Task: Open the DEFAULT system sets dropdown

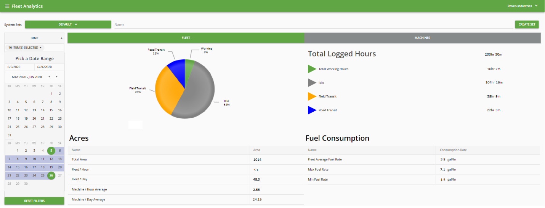Action: 68,24
